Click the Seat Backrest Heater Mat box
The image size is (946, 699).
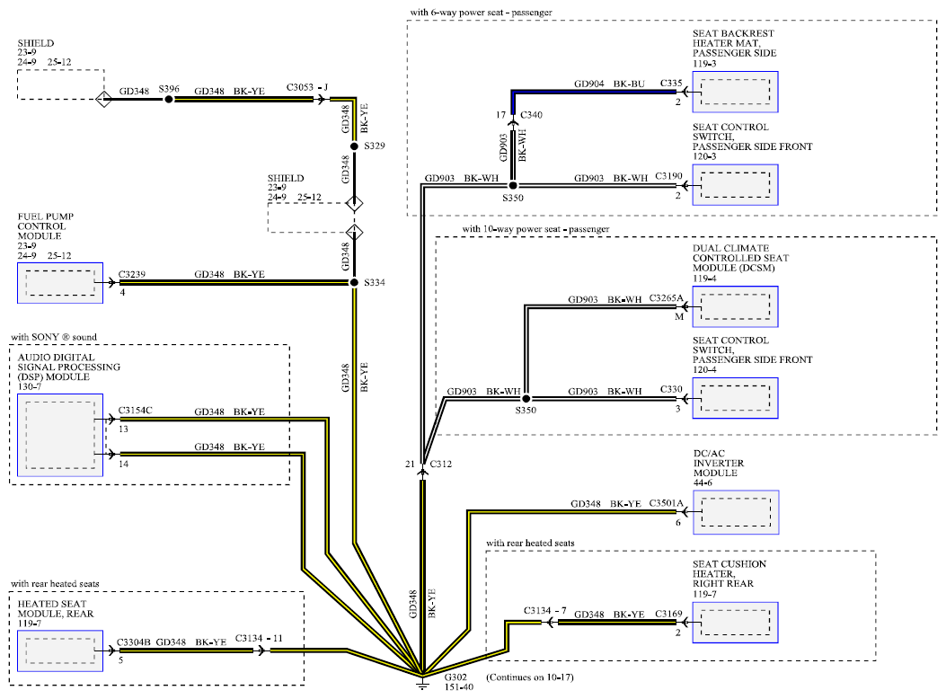click(x=736, y=92)
